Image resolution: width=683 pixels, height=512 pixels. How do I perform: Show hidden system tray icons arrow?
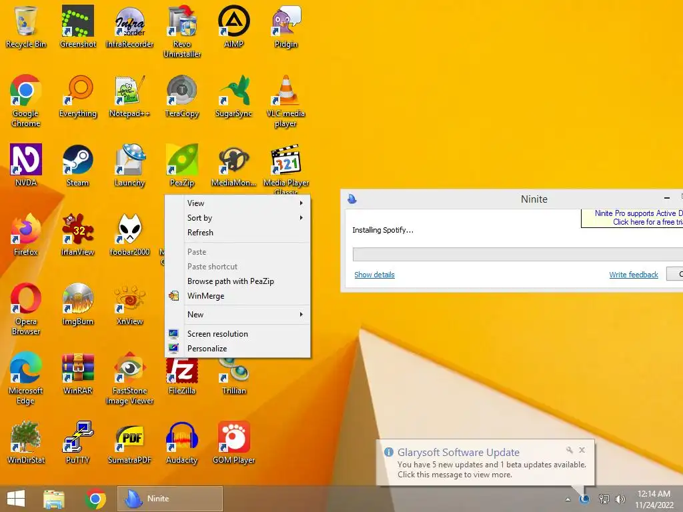(x=568, y=499)
